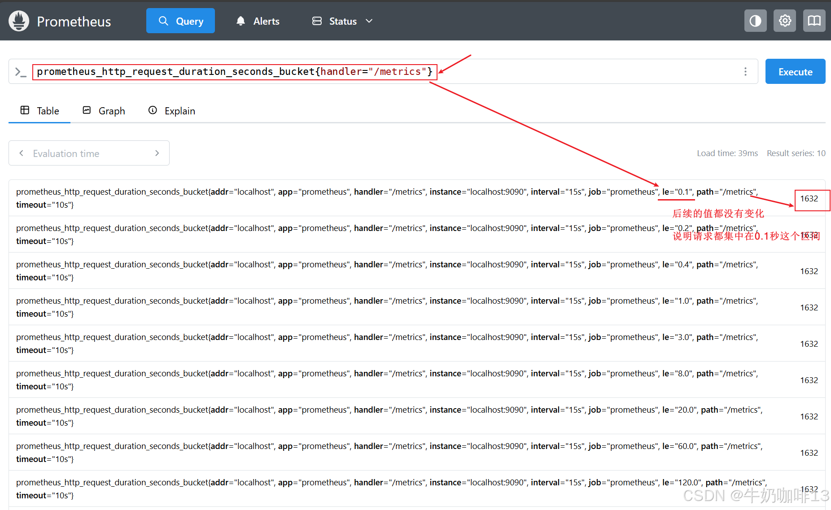Screen dimensions: 831x510
Task: Step evaluation time backward with left chevron
Action: tap(21, 153)
